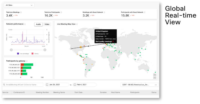Click calendar icon in end date field
Image resolution: width=200 pixels, height=104 pixels.
[75, 85]
